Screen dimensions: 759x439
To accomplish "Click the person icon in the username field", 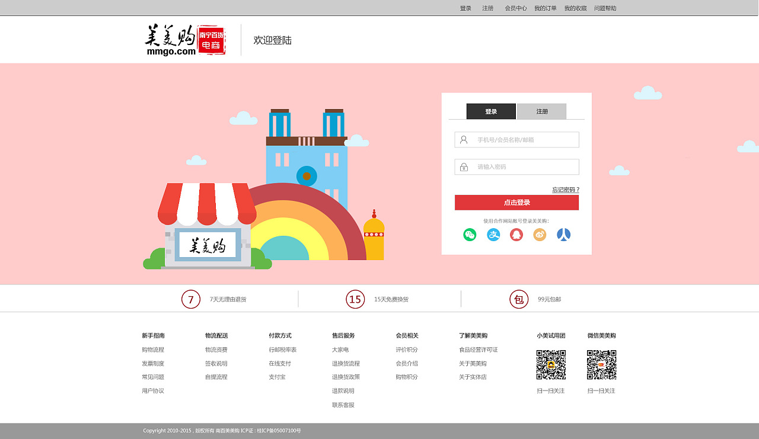I will (463, 139).
